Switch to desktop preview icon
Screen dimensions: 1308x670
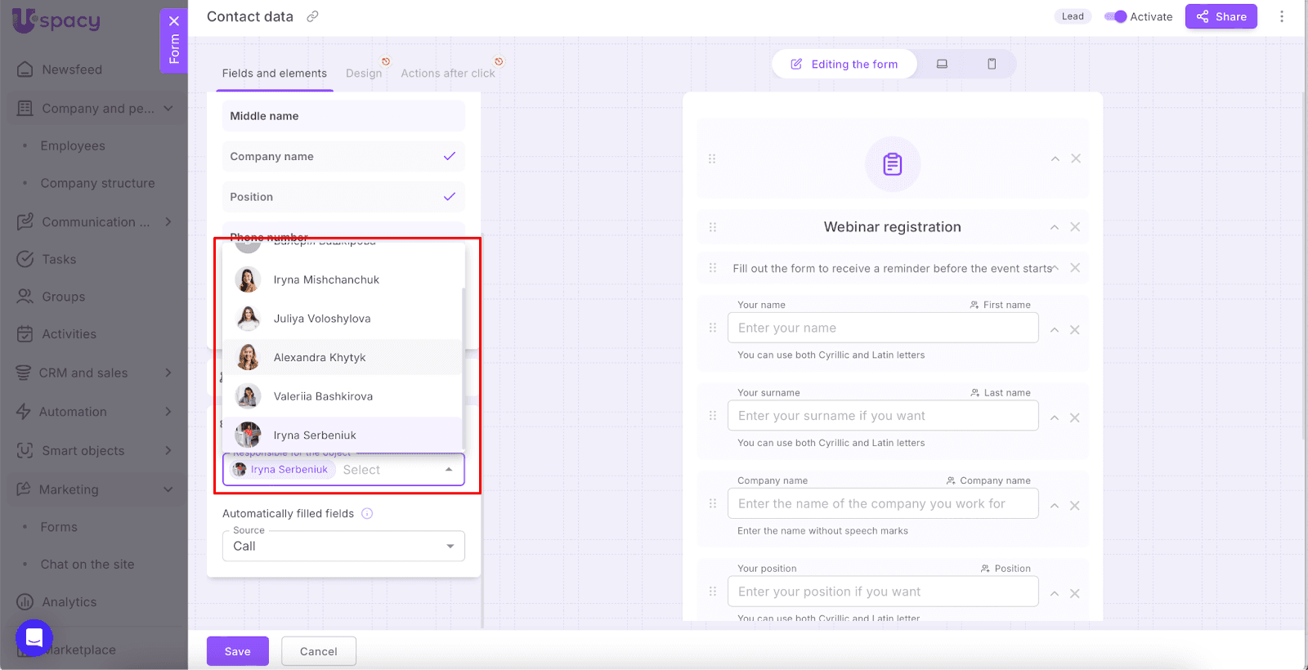pos(942,64)
